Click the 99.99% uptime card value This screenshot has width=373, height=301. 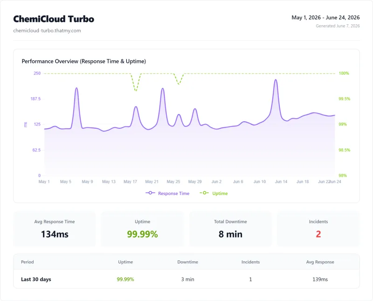(142, 234)
